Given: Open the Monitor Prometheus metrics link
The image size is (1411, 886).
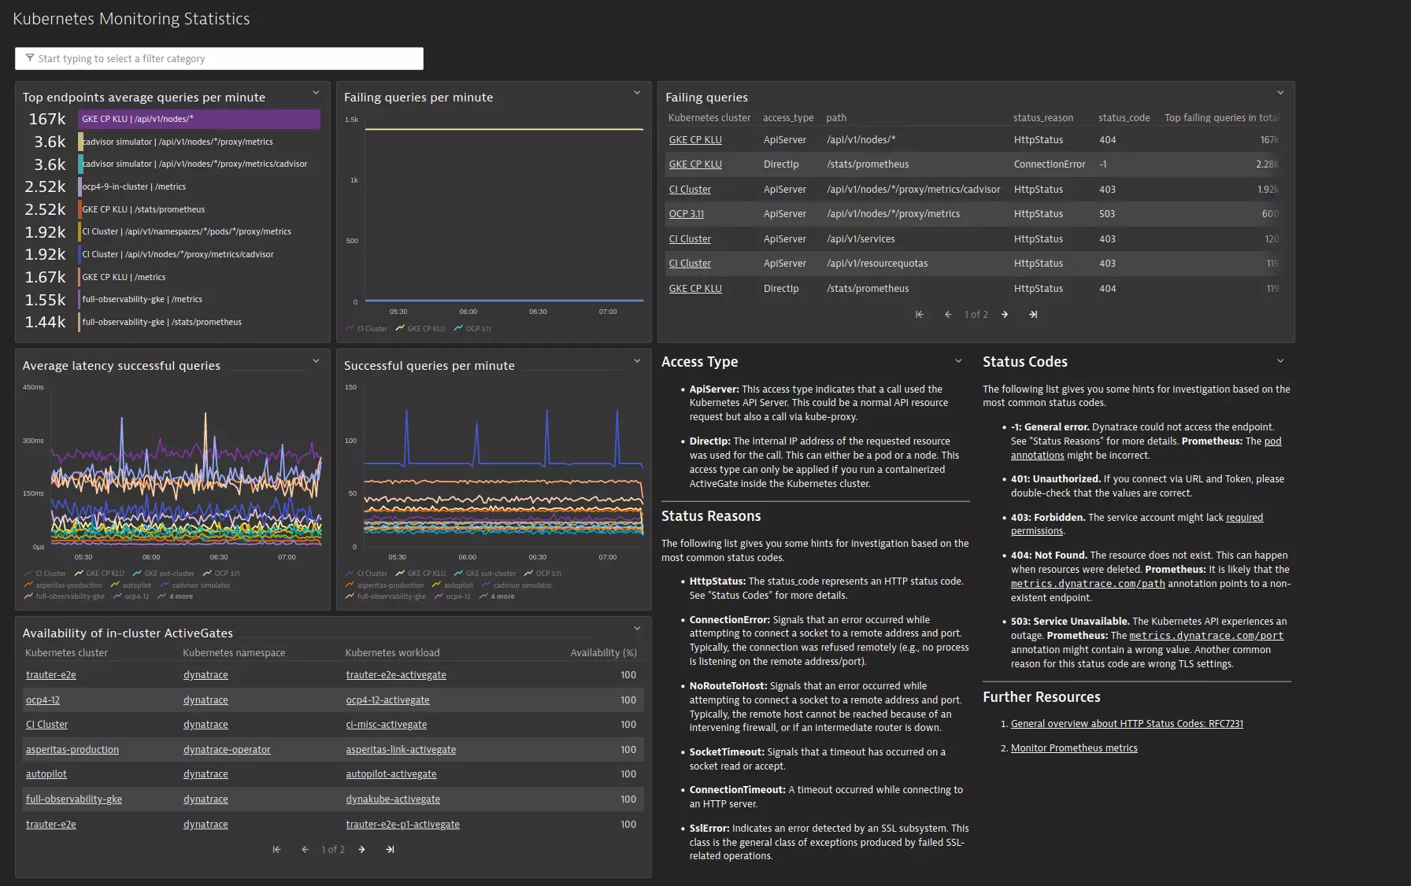Looking at the screenshot, I should (x=1073, y=748).
